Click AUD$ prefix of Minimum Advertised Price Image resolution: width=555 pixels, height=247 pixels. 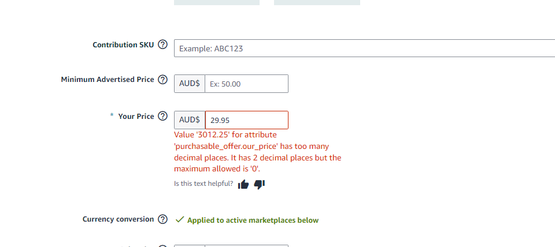click(190, 84)
